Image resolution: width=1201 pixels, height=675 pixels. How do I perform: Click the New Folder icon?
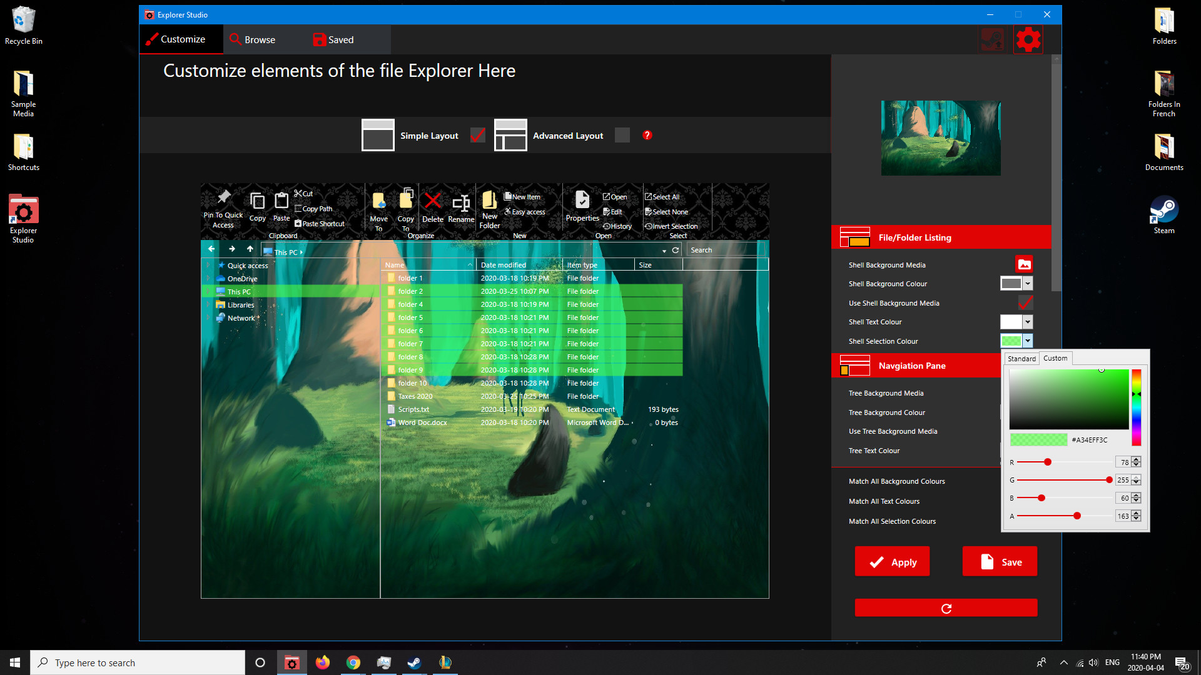pyautogui.click(x=490, y=200)
